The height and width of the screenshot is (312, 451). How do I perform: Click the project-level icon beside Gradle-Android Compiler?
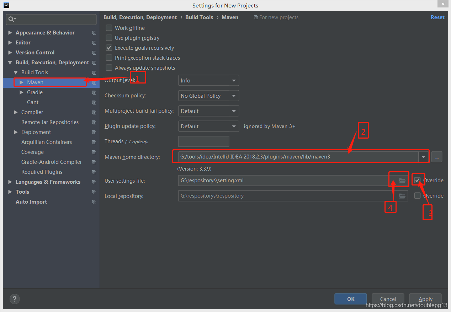click(94, 162)
